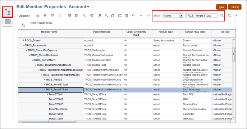
Task: Expand the FCCS_Drivers tree node
Action: (x=24, y=40)
